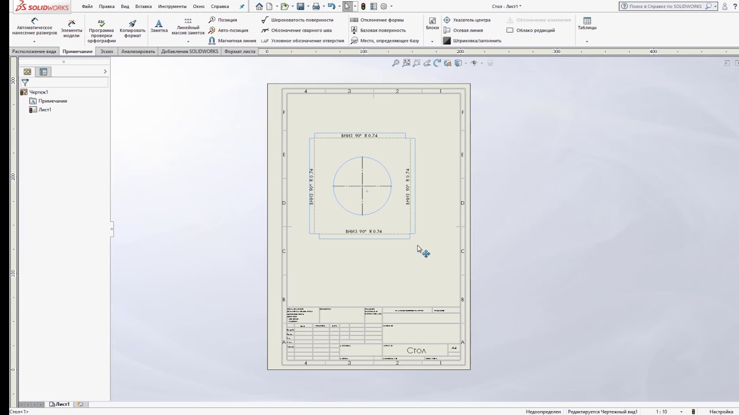Expand the Таблицы dropdown arrow
The image size is (739, 415).
point(587,41)
